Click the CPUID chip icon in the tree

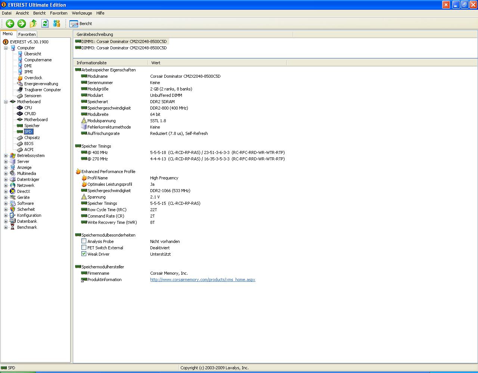click(x=20, y=114)
